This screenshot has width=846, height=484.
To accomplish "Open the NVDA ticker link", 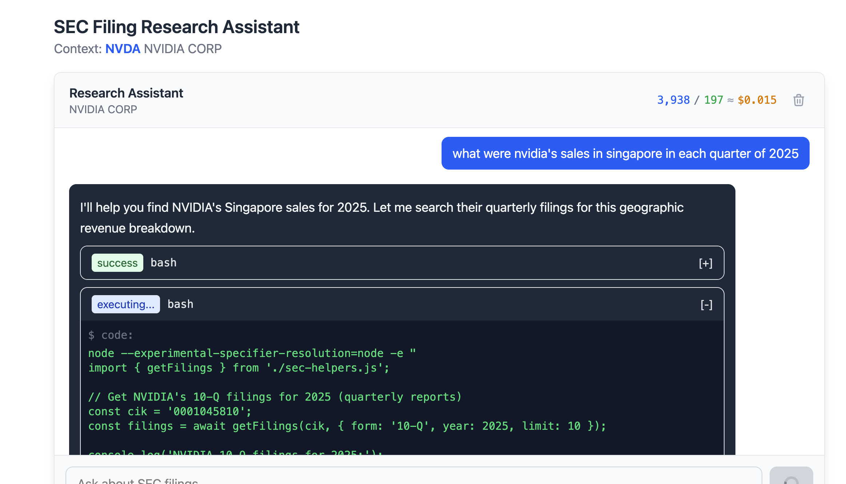I will [x=123, y=49].
